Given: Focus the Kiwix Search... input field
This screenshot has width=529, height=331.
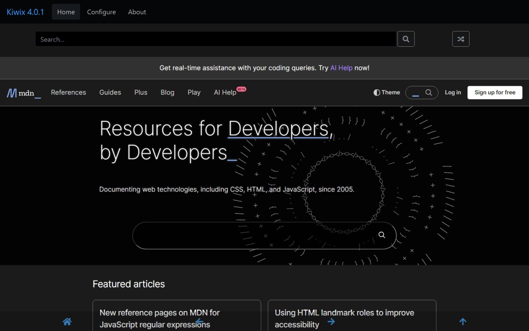Looking at the screenshot, I should (x=216, y=39).
